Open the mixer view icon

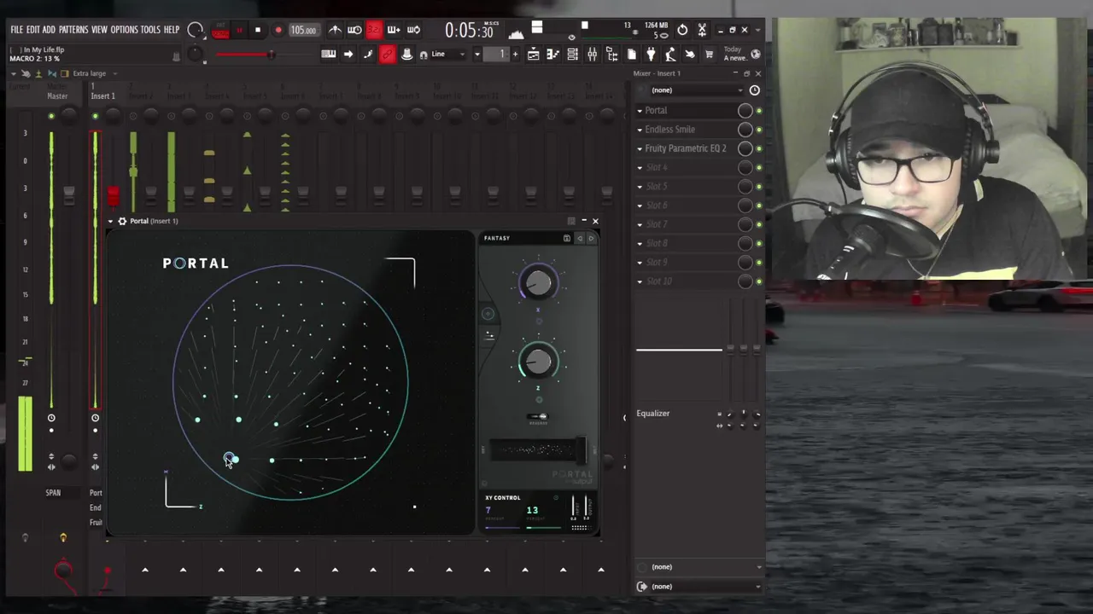tap(592, 54)
